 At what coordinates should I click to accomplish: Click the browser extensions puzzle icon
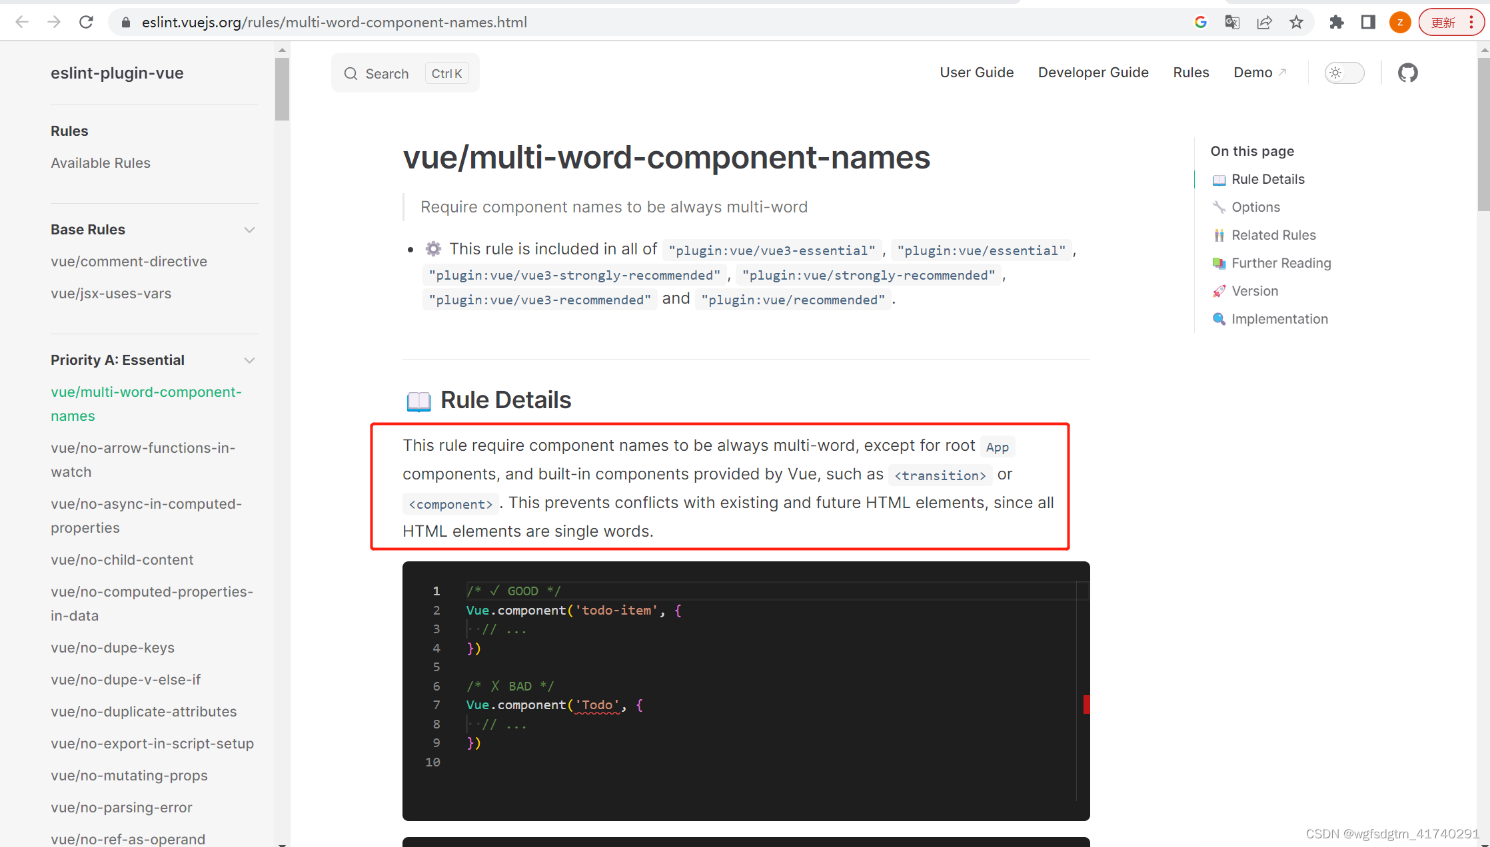coord(1337,23)
